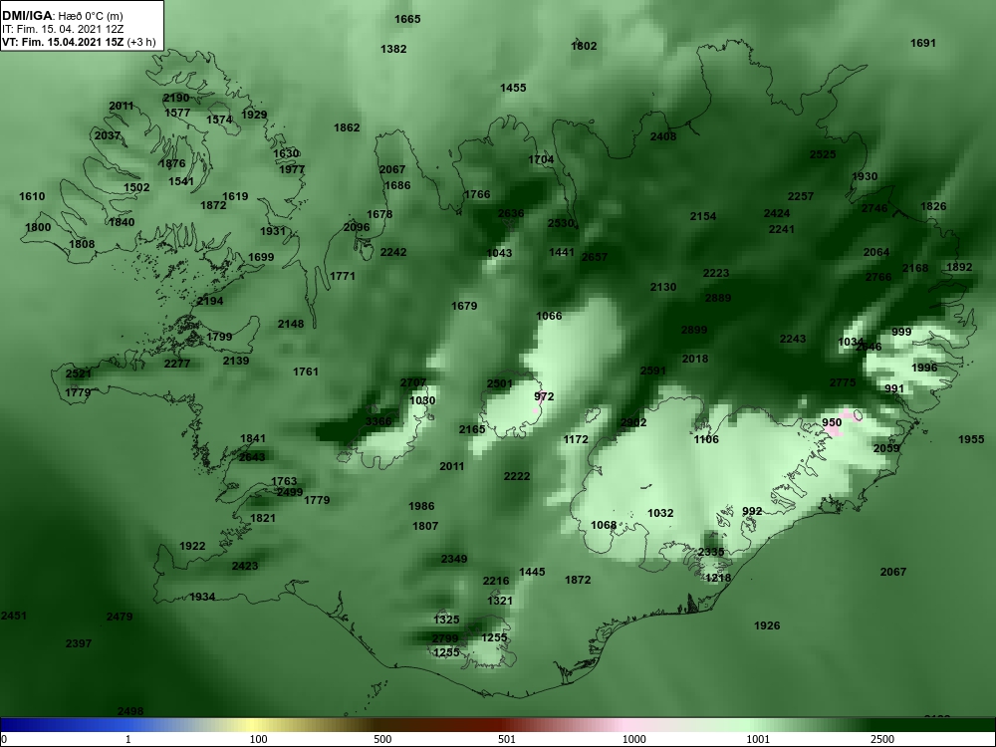Click the legend label '100'
This screenshot has height=747, width=996.
[x=259, y=739]
